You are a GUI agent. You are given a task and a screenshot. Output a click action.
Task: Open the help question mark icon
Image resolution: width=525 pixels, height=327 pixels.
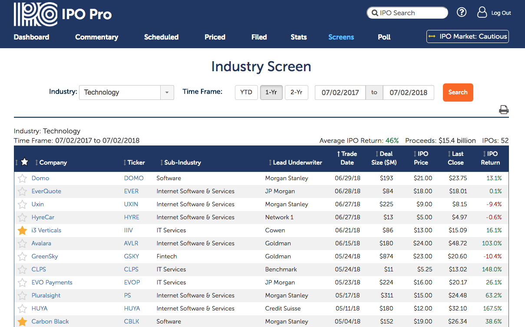(462, 12)
